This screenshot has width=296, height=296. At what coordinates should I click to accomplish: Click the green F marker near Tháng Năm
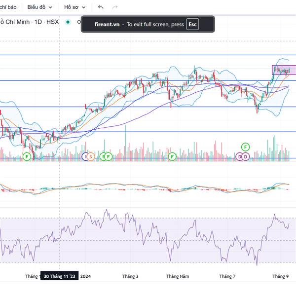point(172,157)
